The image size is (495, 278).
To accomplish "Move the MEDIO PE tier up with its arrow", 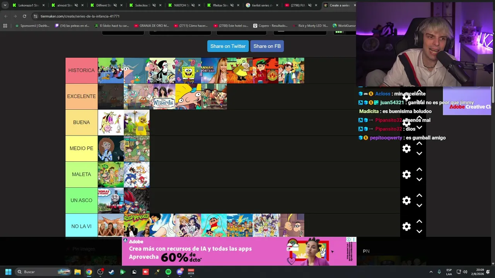I will 419,144.
